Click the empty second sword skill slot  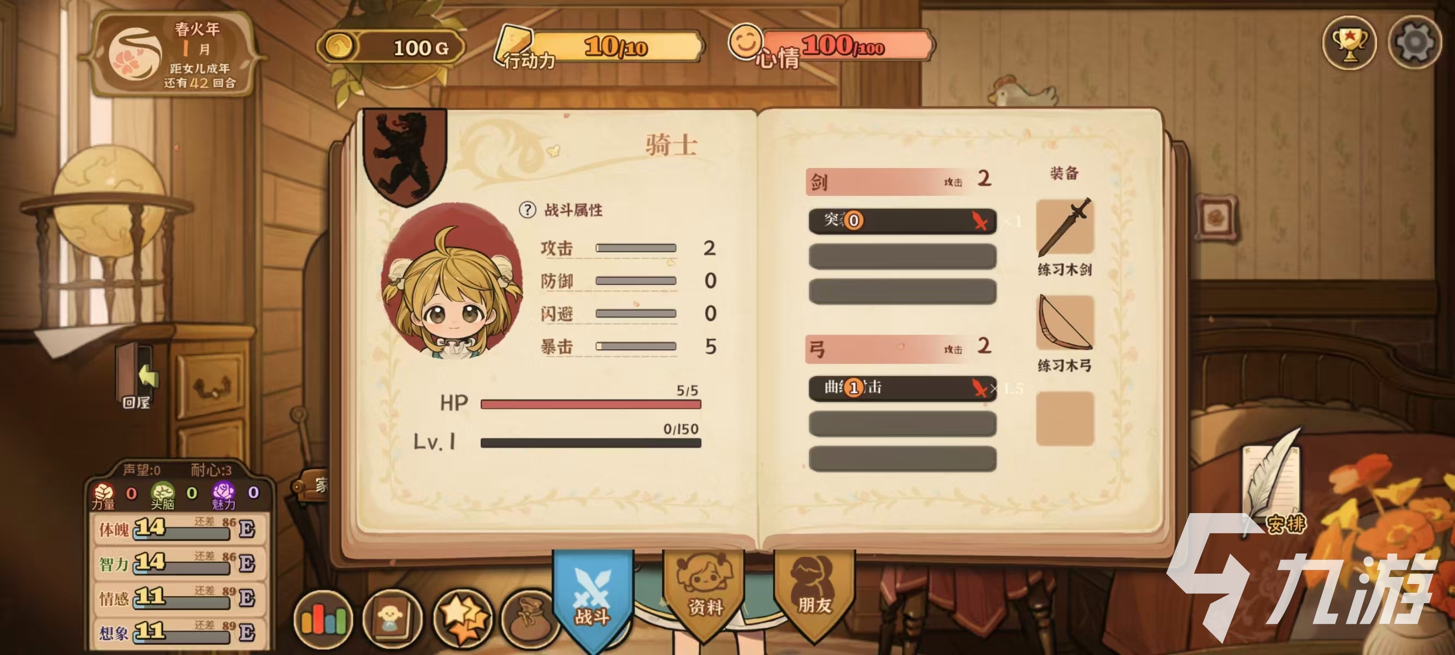pyautogui.click(x=902, y=257)
